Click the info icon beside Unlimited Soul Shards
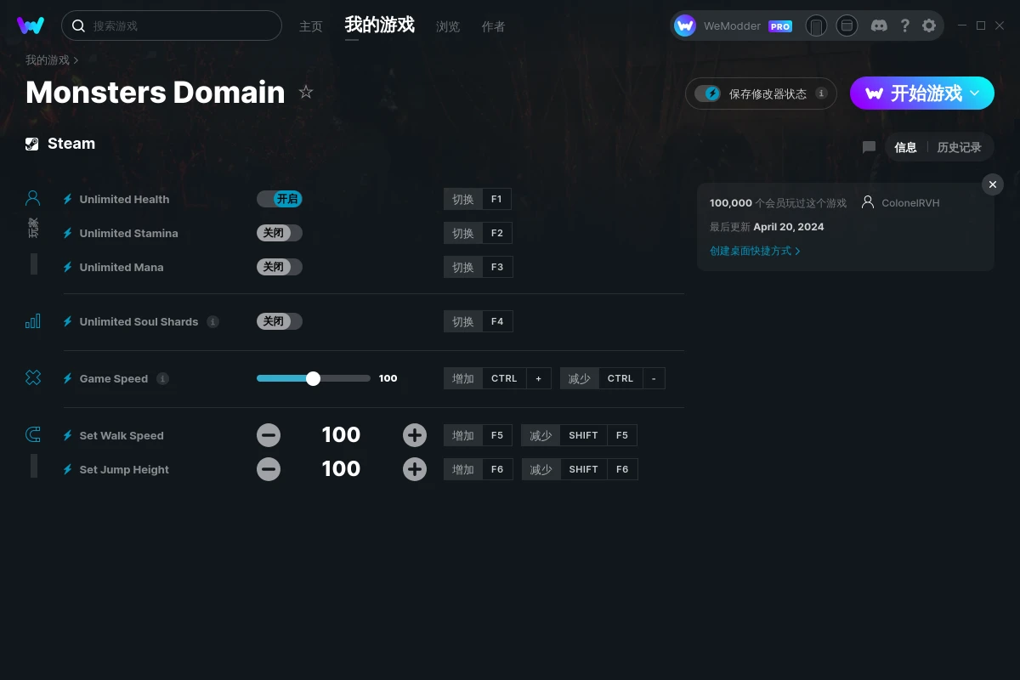This screenshot has width=1020, height=680. (212, 321)
